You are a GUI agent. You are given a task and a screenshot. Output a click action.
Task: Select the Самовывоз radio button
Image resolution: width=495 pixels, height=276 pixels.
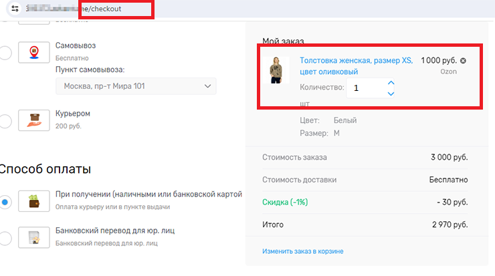[x=5, y=53]
